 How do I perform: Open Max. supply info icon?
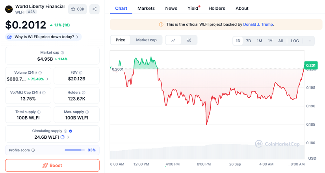87,112
